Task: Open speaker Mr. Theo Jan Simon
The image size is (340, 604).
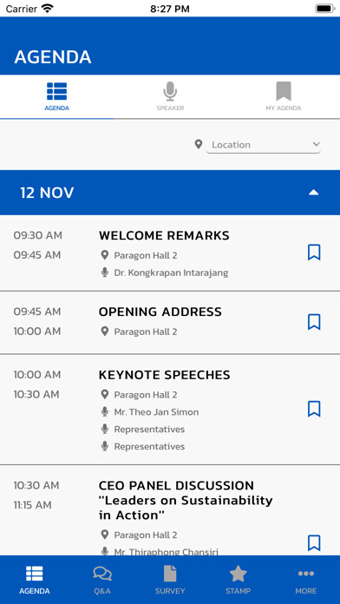Action: pyautogui.click(x=156, y=412)
